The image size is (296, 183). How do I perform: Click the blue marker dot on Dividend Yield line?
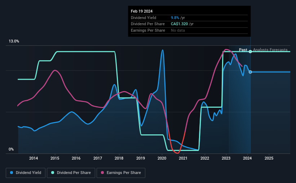point(250,72)
